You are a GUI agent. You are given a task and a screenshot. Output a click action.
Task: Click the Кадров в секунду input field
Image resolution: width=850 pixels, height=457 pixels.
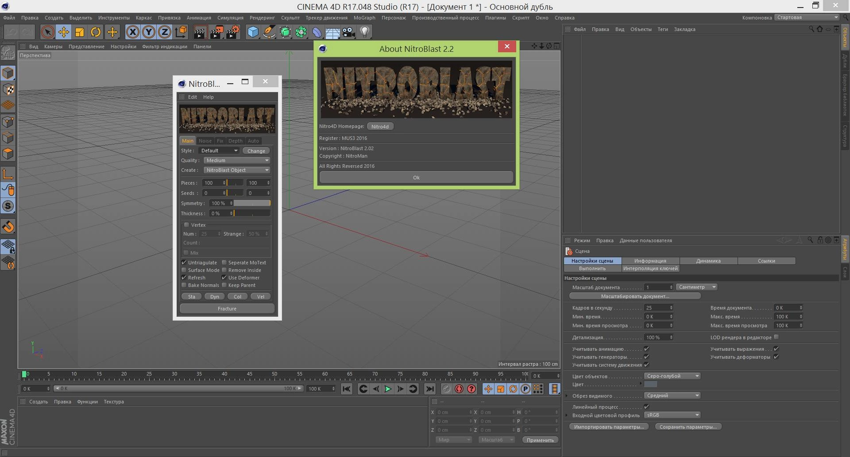[658, 308]
